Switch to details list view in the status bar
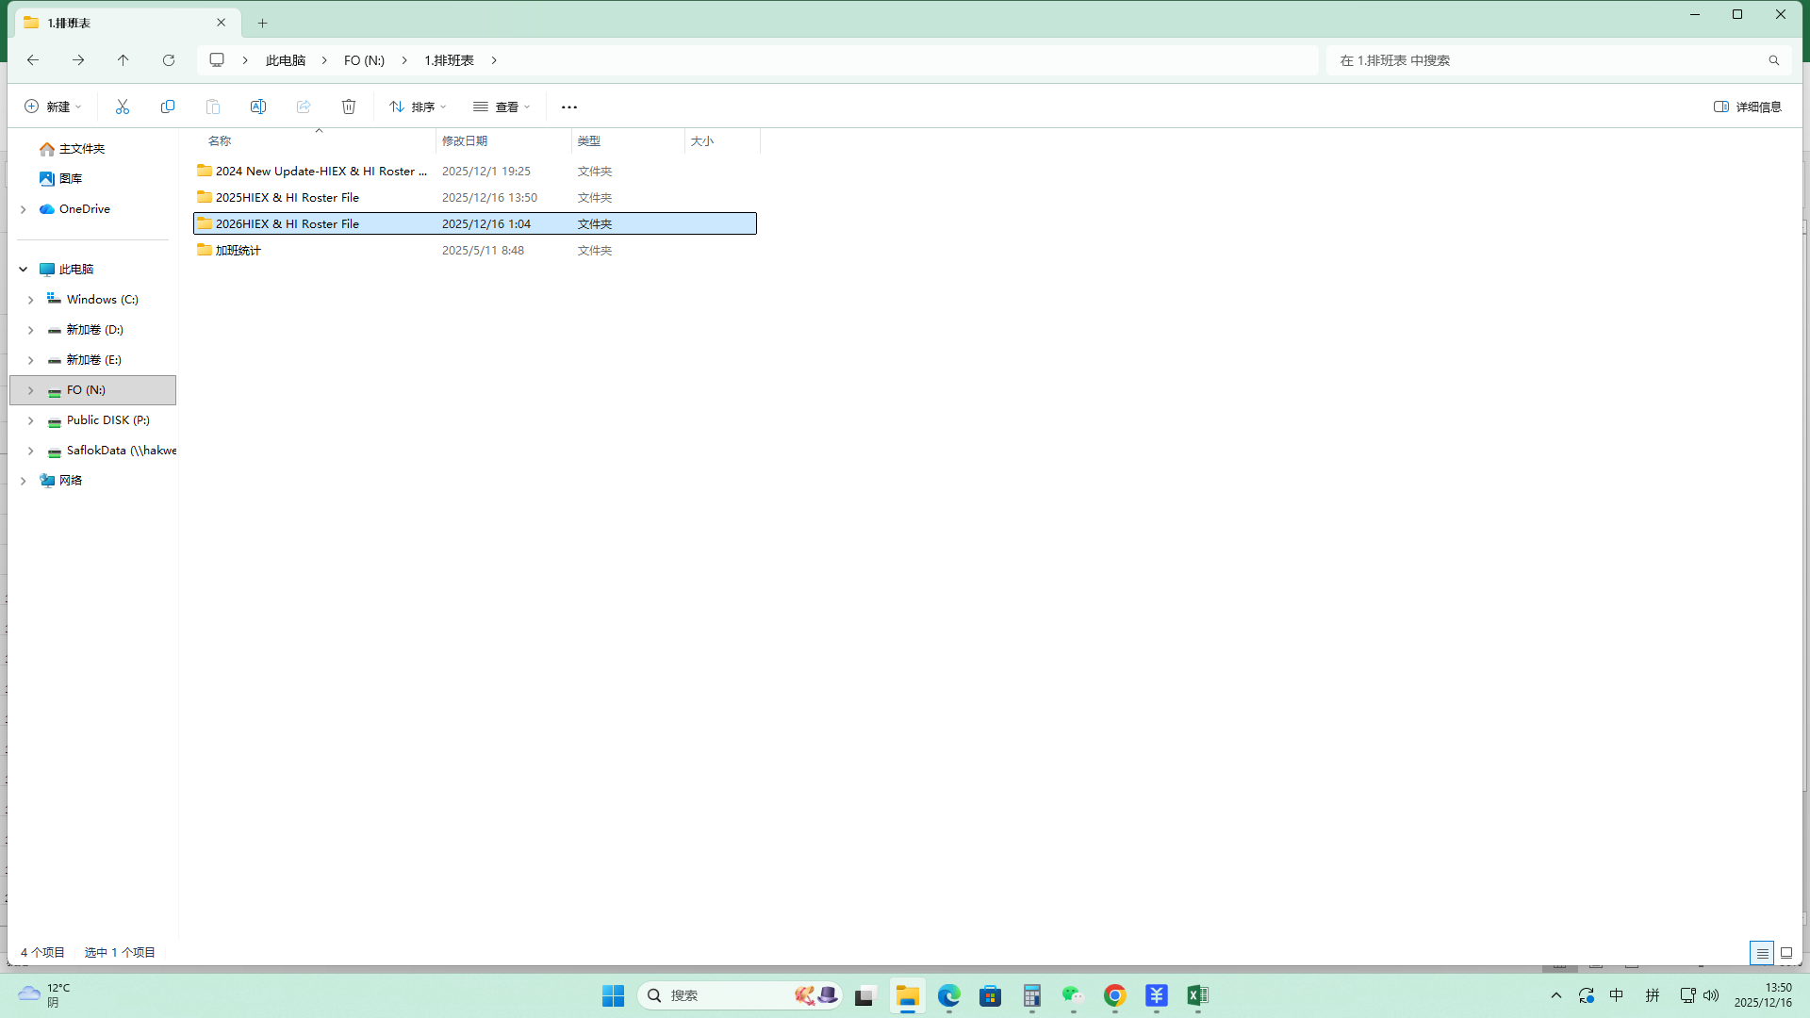 tap(1762, 953)
